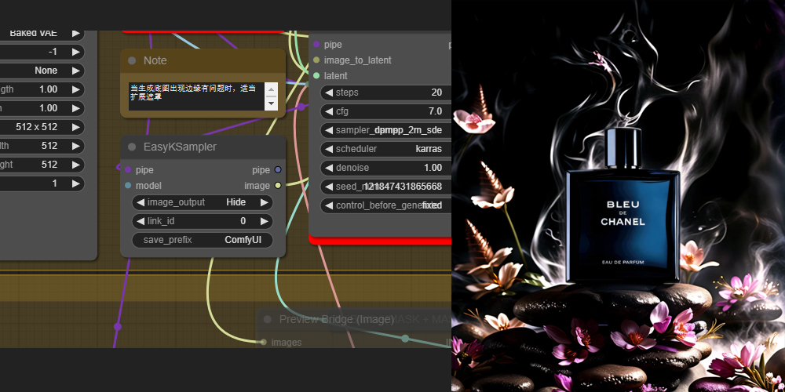
Task: Open the 512 x 512 resolution dropdown
Action: [42, 127]
